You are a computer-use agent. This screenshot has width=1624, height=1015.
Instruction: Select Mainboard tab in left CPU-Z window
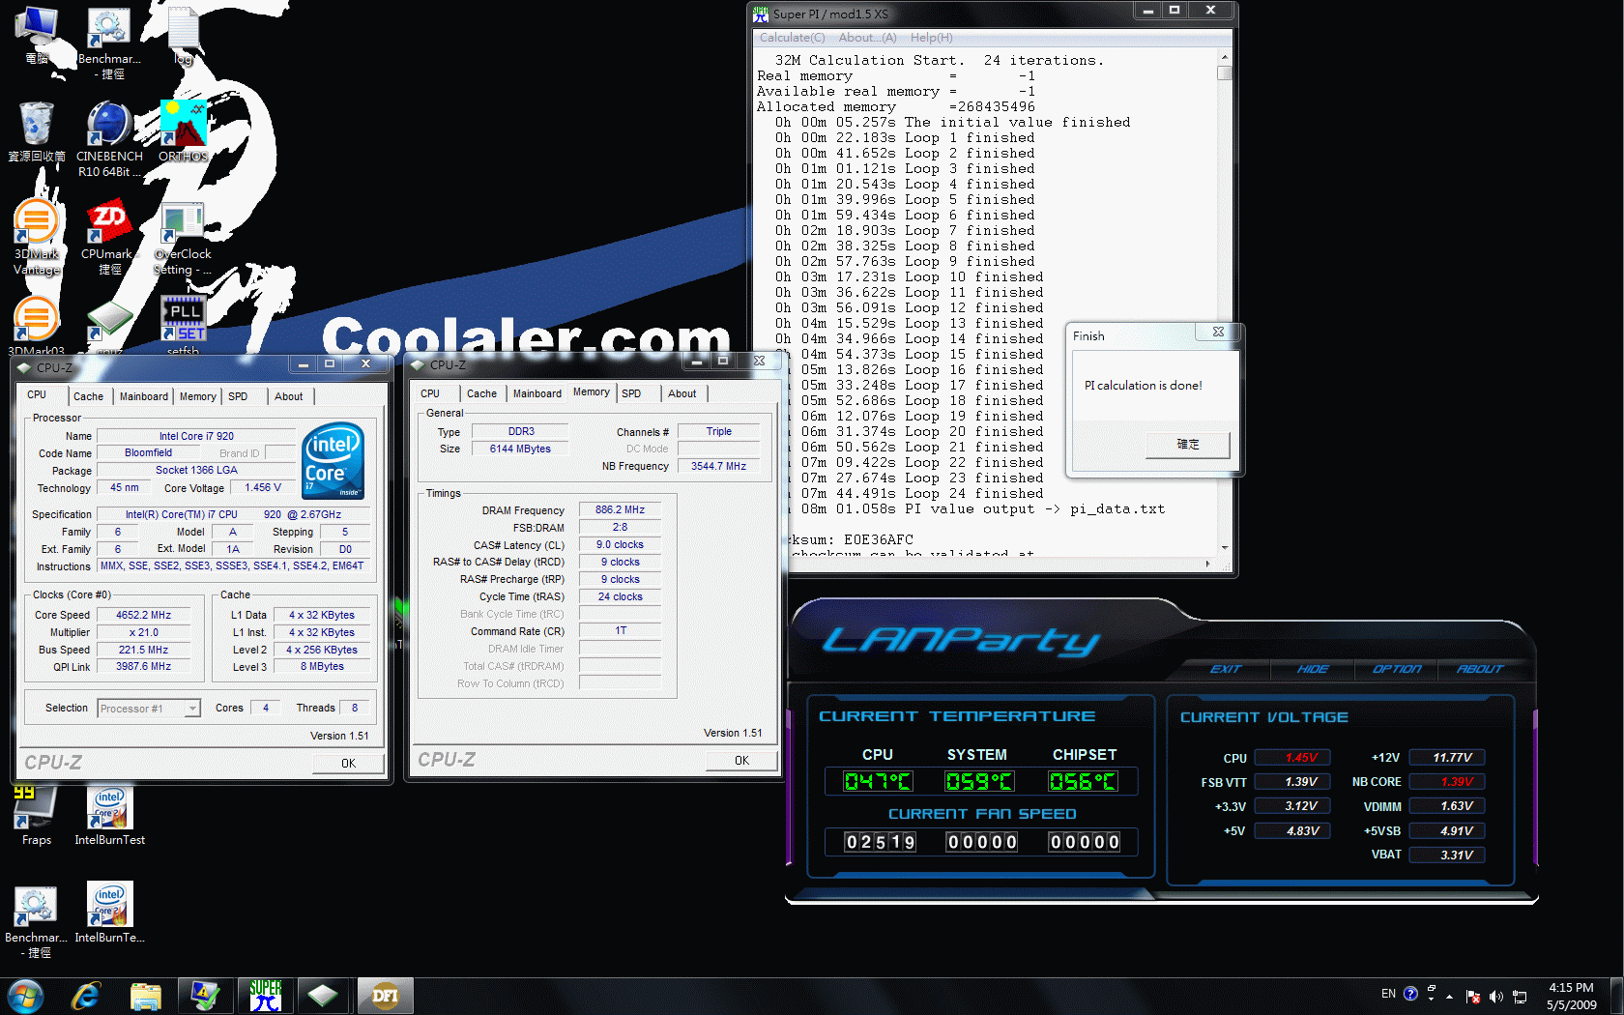(x=143, y=396)
